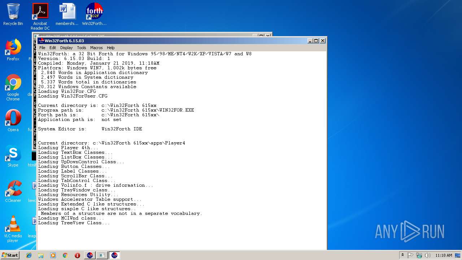Open Internet Explorer from the taskbar

tap(29, 255)
